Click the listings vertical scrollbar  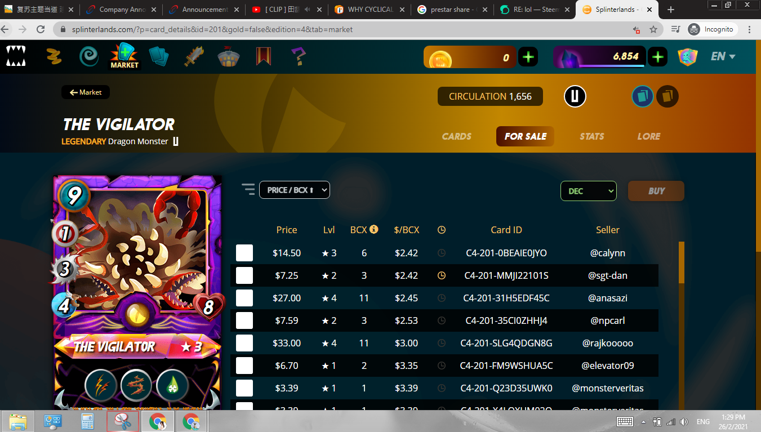tap(682, 326)
